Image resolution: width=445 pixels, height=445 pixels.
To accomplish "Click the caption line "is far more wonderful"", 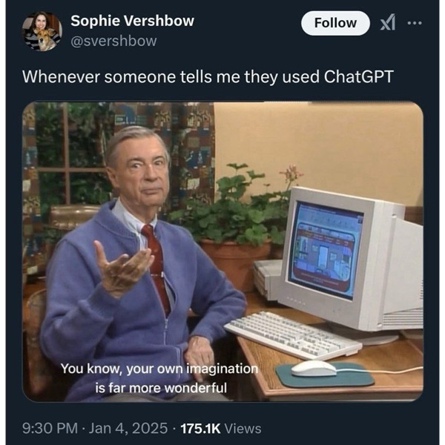I will click(161, 388).
